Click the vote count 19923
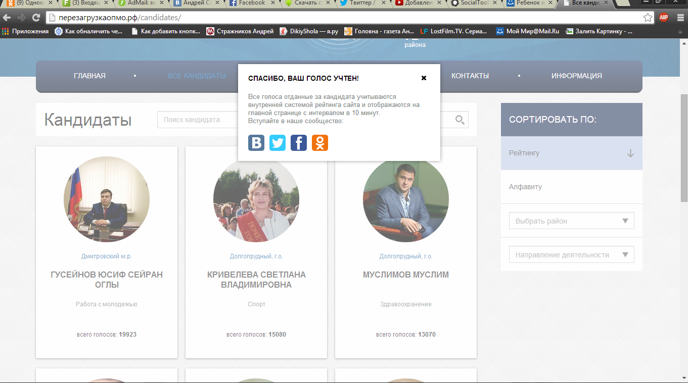Screen dimensions: 688x383 [128, 335]
